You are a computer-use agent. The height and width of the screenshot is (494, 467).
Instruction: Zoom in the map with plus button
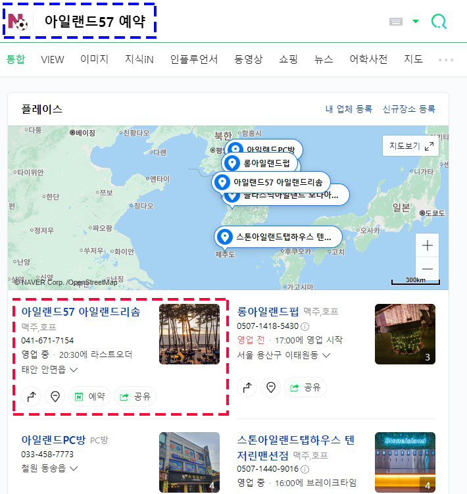tap(427, 245)
